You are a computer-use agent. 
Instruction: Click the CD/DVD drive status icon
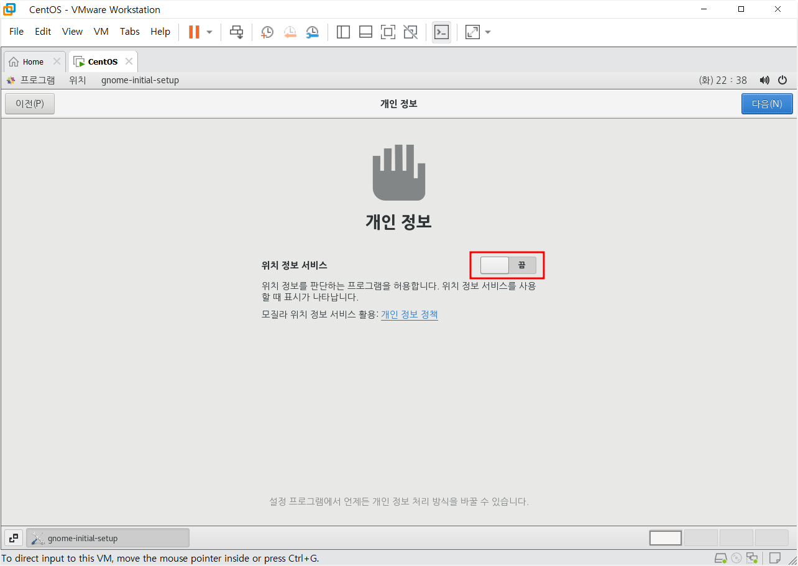pyautogui.click(x=736, y=558)
